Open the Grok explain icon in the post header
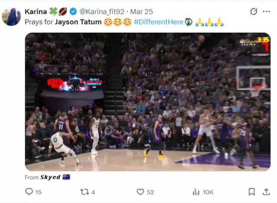 pos(254,12)
